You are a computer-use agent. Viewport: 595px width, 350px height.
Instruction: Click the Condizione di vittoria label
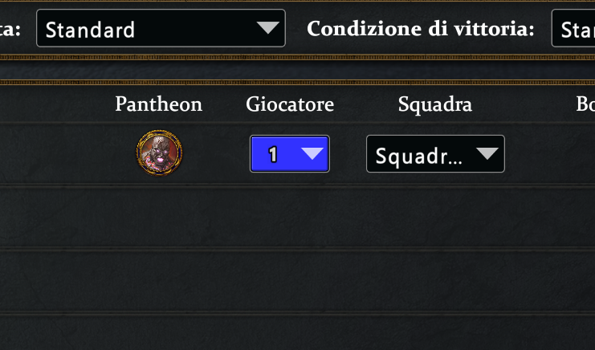[x=421, y=30]
